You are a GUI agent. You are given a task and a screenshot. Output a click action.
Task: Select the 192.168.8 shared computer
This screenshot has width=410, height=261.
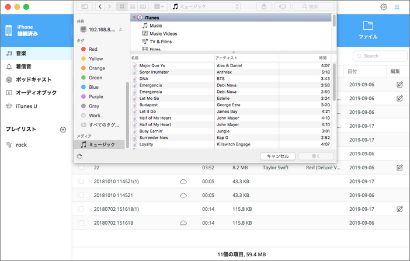click(102, 30)
